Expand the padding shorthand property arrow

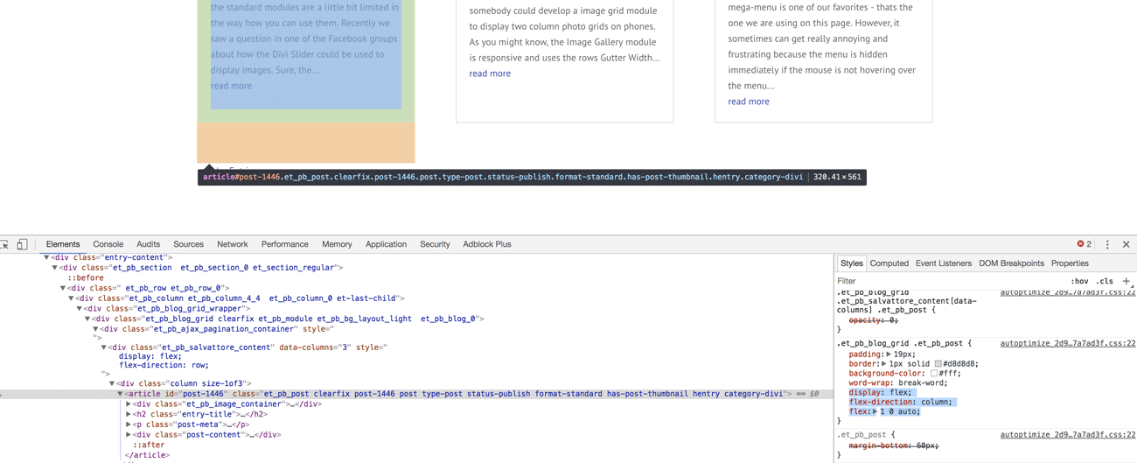click(889, 354)
